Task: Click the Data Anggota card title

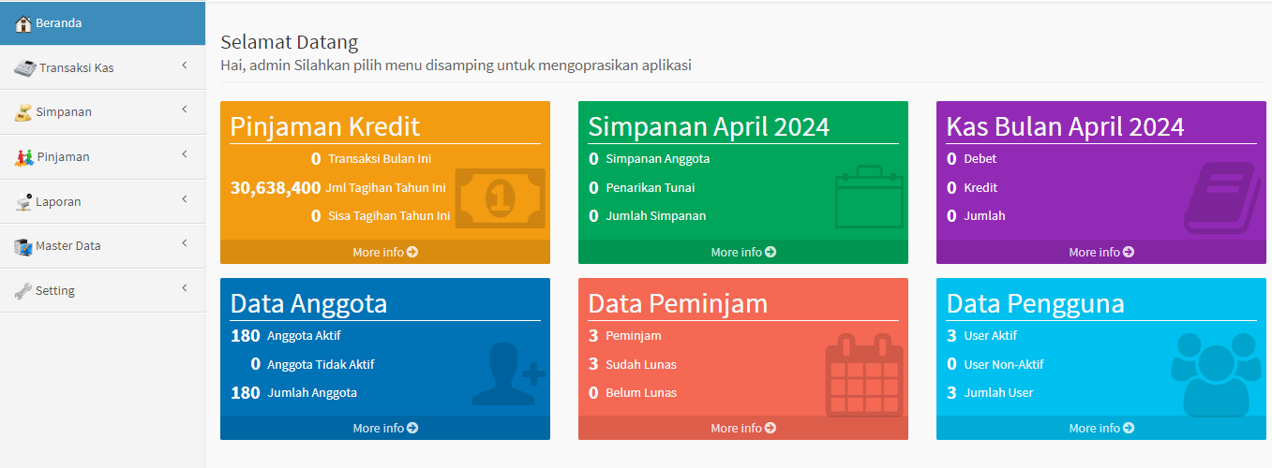Action: 308,303
